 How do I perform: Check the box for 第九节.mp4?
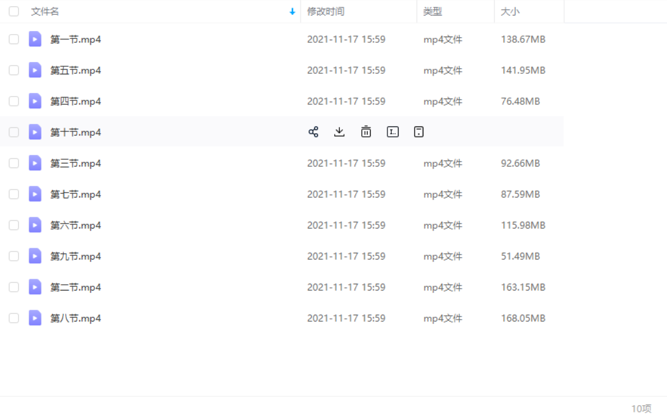14,256
